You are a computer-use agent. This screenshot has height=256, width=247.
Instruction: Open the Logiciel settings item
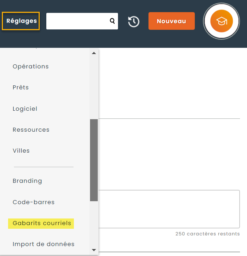point(25,109)
